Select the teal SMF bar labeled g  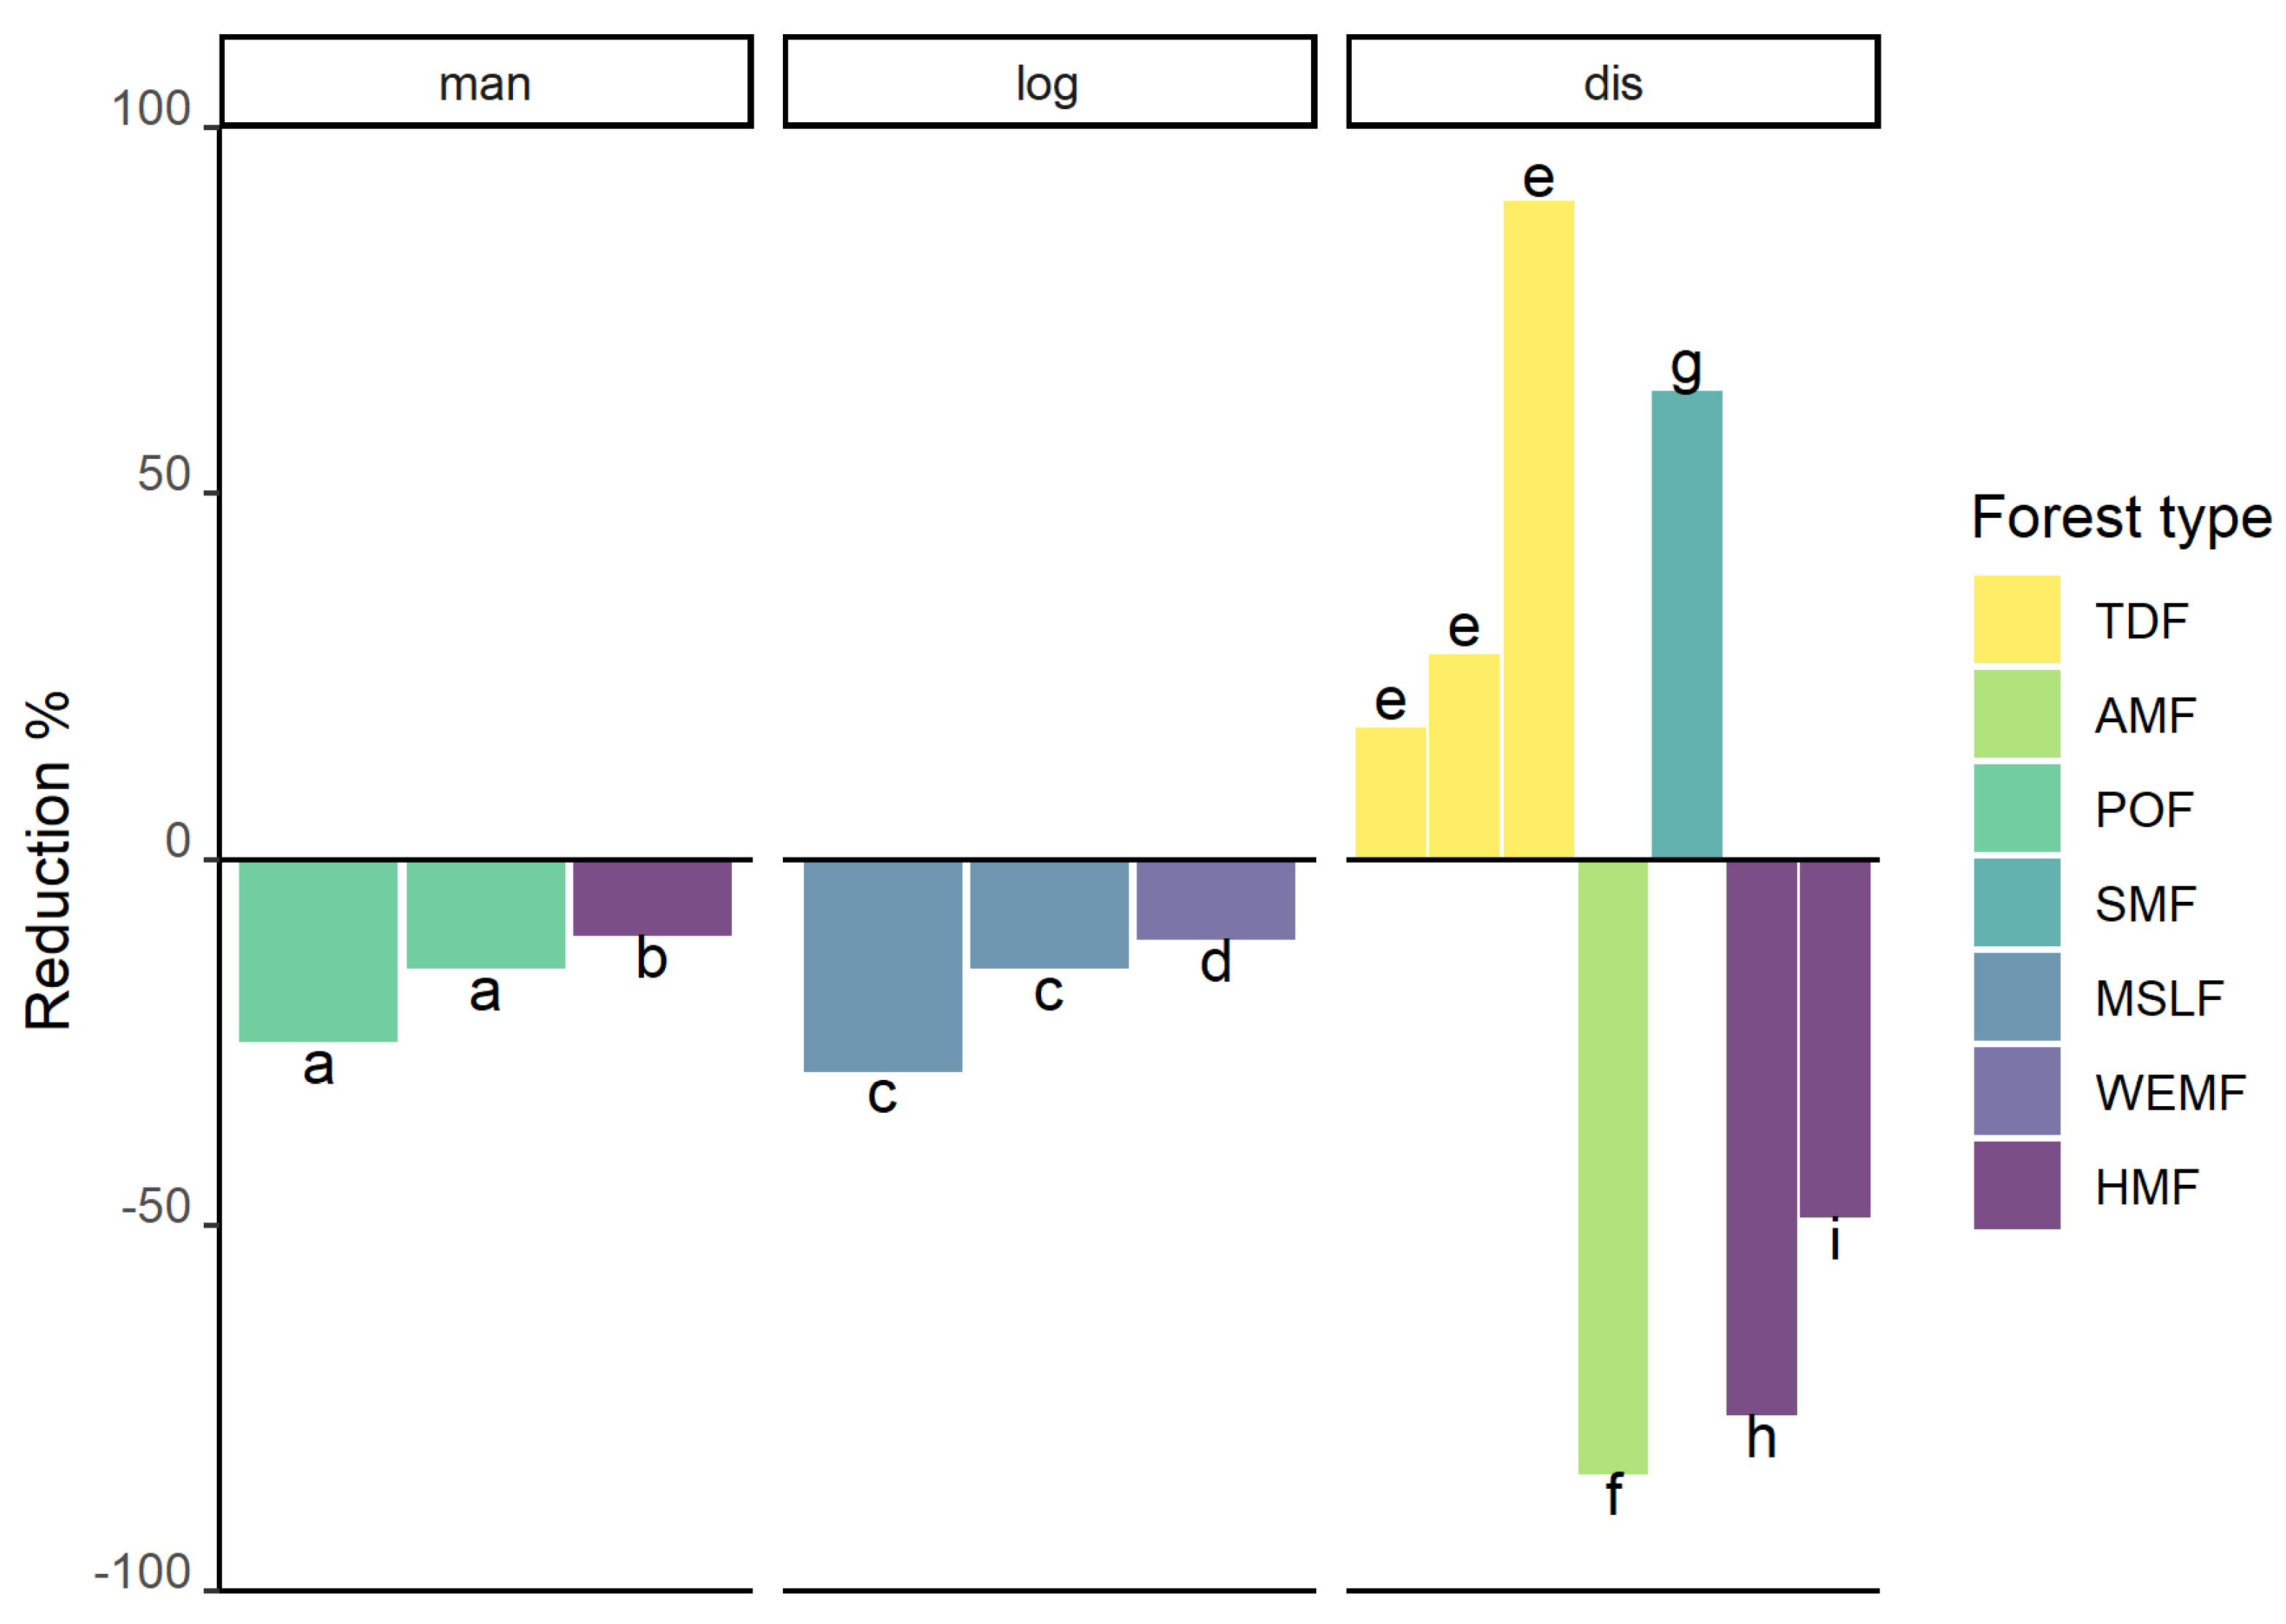(1686, 625)
